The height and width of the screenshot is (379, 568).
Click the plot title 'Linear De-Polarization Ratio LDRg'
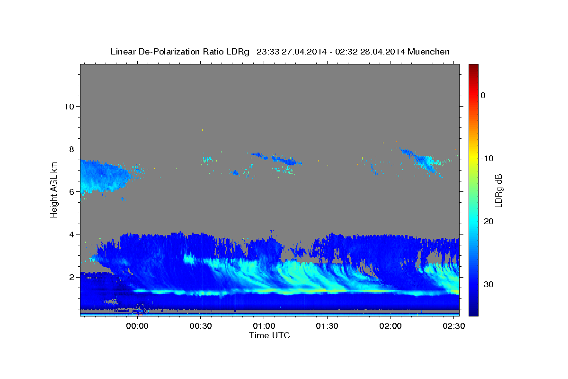(x=179, y=52)
